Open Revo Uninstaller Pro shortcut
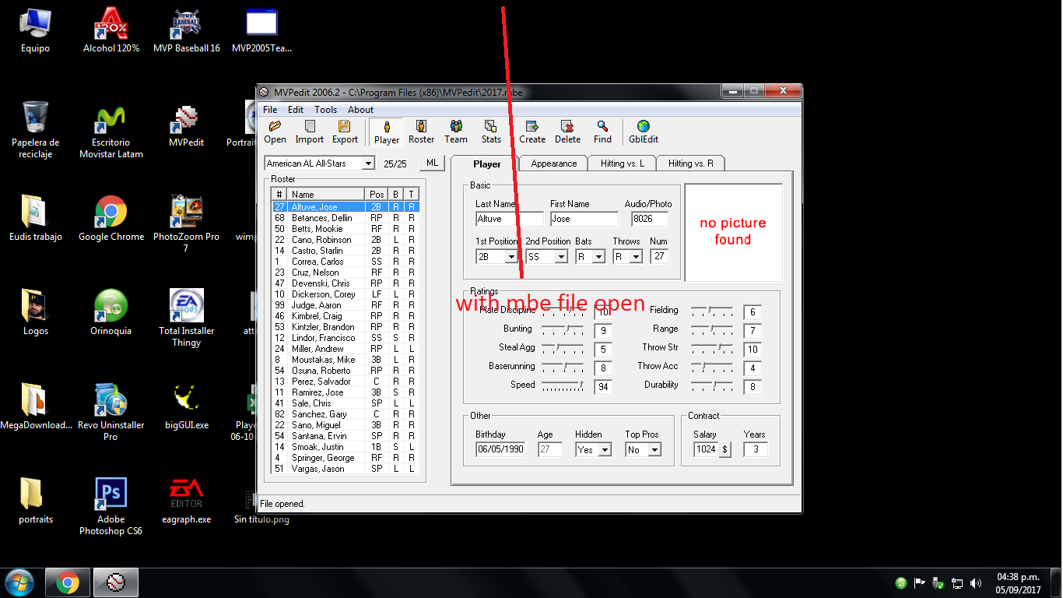 [x=111, y=413]
